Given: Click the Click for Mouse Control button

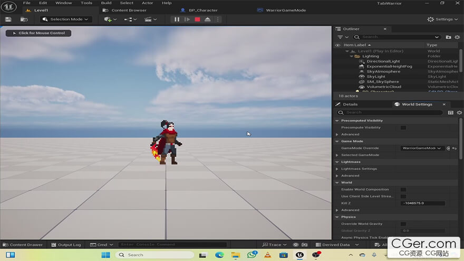Looking at the screenshot, I should 38,33.
